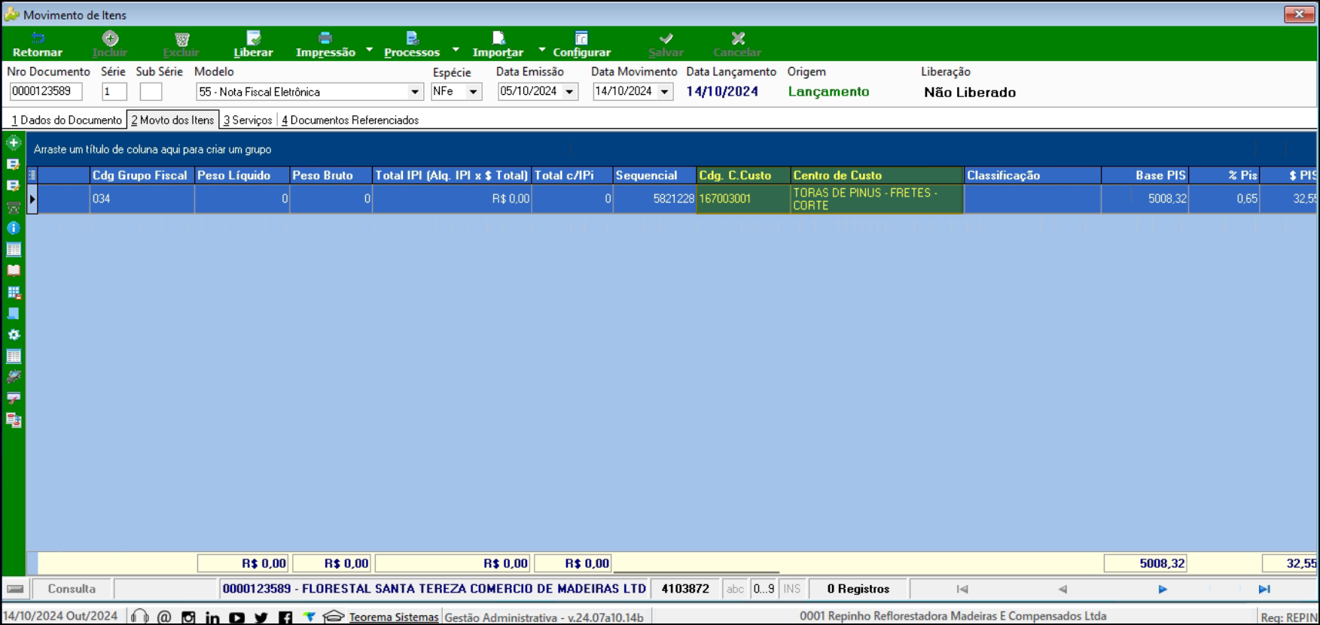The width and height of the screenshot is (1320, 625).
Task: Jump to last record navigation button
Action: point(1264,589)
